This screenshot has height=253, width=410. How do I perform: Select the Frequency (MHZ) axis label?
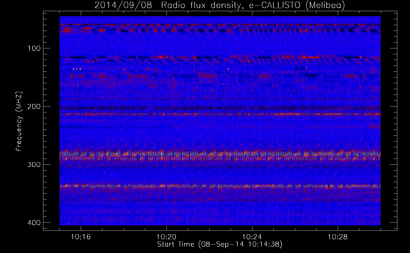tap(19, 121)
